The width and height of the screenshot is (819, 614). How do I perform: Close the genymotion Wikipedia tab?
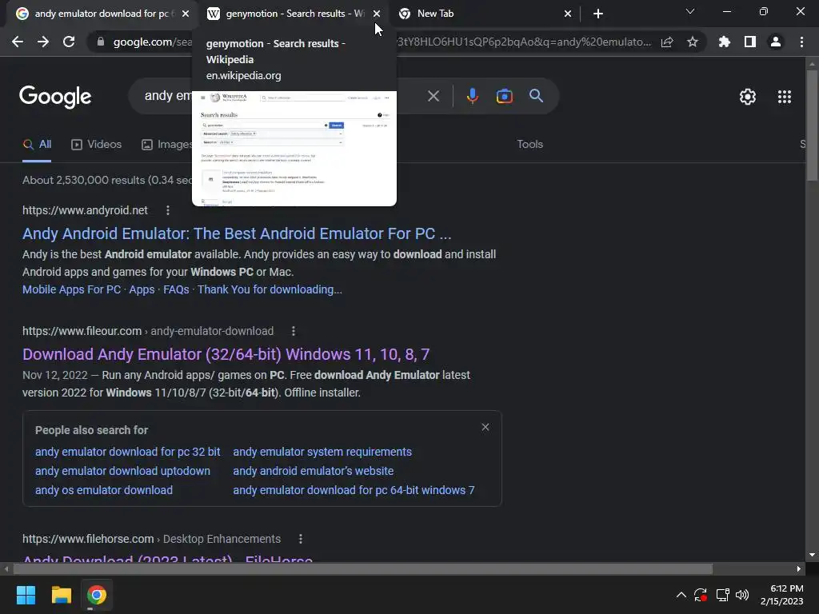click(x=377, y=14)
